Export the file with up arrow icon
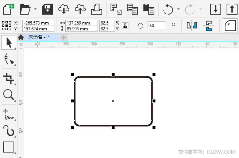239x158 pixels. [232, 9]
